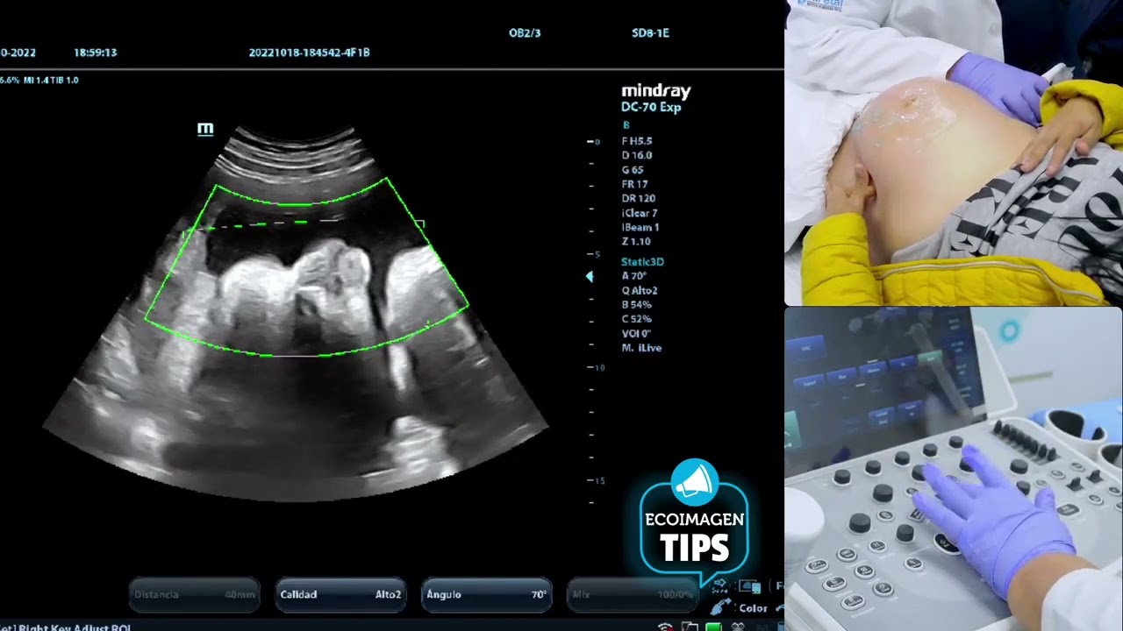Click the dashed green VOI curve line
1123x631 pixels.
tap(263, 224)
